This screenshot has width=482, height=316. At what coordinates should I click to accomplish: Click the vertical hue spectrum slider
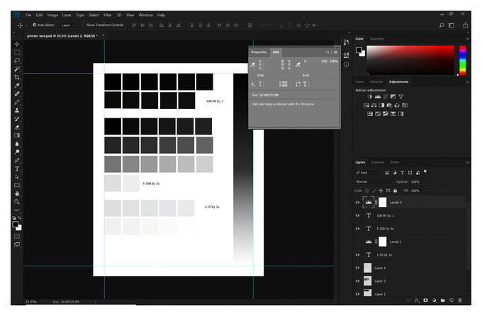(x=462, y=60)
